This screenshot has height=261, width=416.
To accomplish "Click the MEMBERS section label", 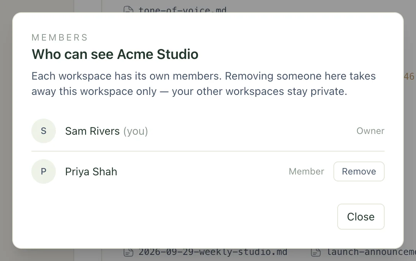I will (60, 38).
